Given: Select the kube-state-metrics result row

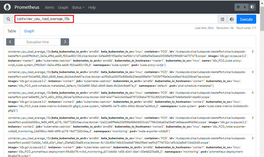Looking at the screenshot, I should coord(130,102).
